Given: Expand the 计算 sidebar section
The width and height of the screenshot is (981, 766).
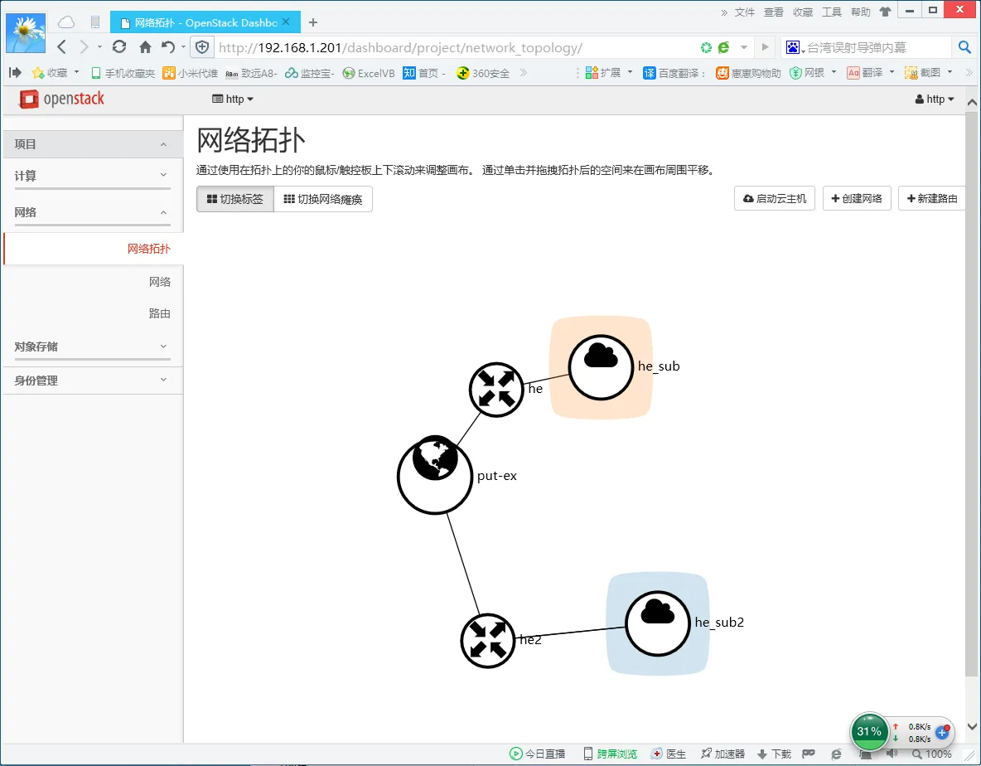Looking at the screenshot, I should (x=93, y=176).
